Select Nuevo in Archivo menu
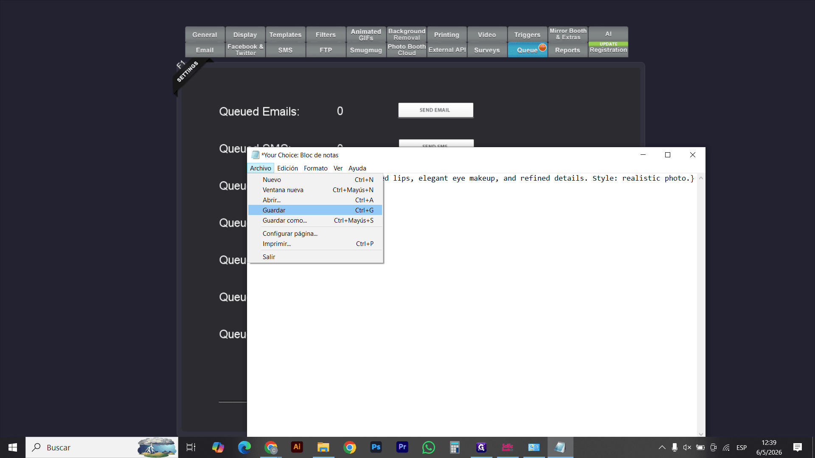Screen dimensions: 815x458 coord(315,180)
